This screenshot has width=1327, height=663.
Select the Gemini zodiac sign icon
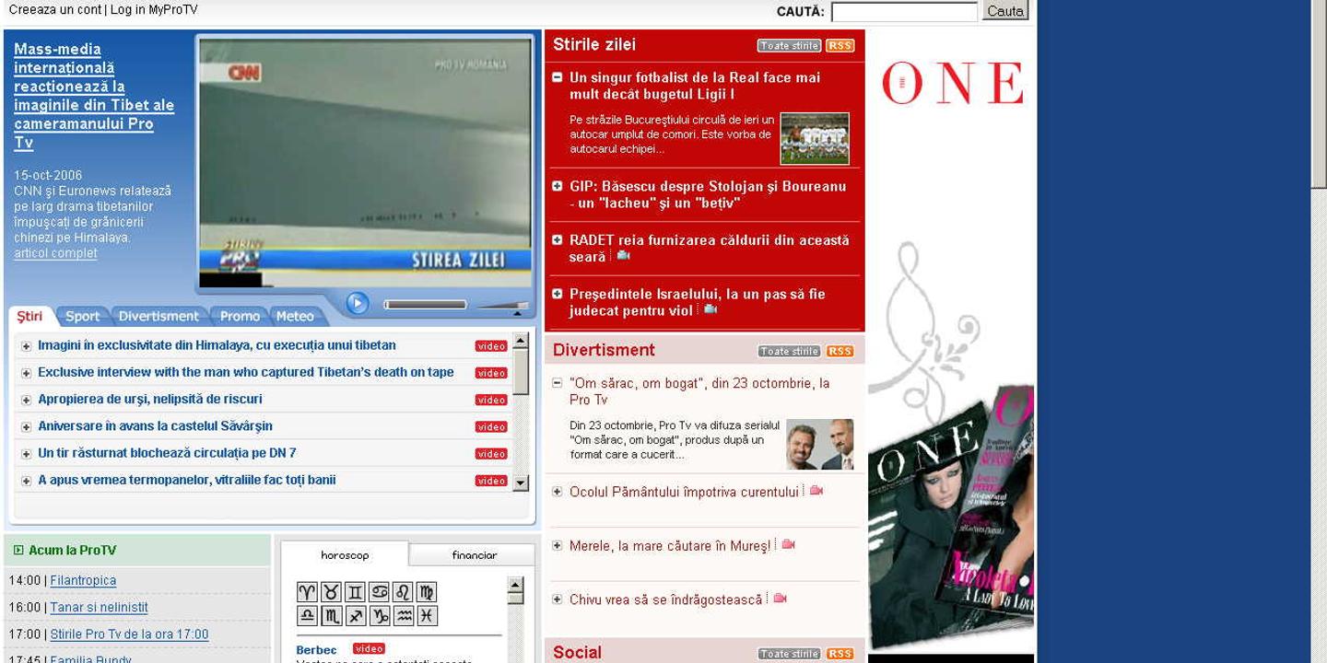pyautogui.click(x=355, y=592)
